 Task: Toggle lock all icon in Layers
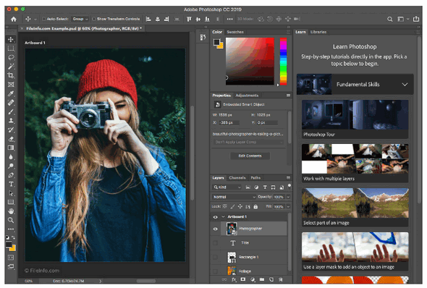(x=255, y=207)
